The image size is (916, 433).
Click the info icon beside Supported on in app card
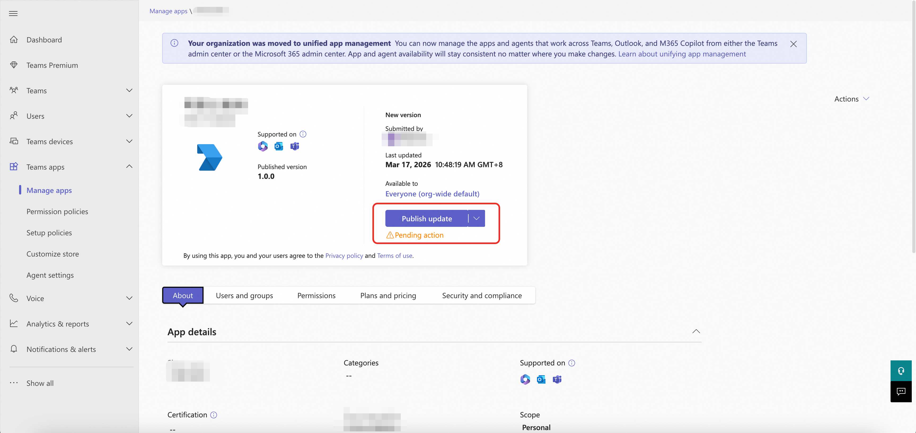303,134
